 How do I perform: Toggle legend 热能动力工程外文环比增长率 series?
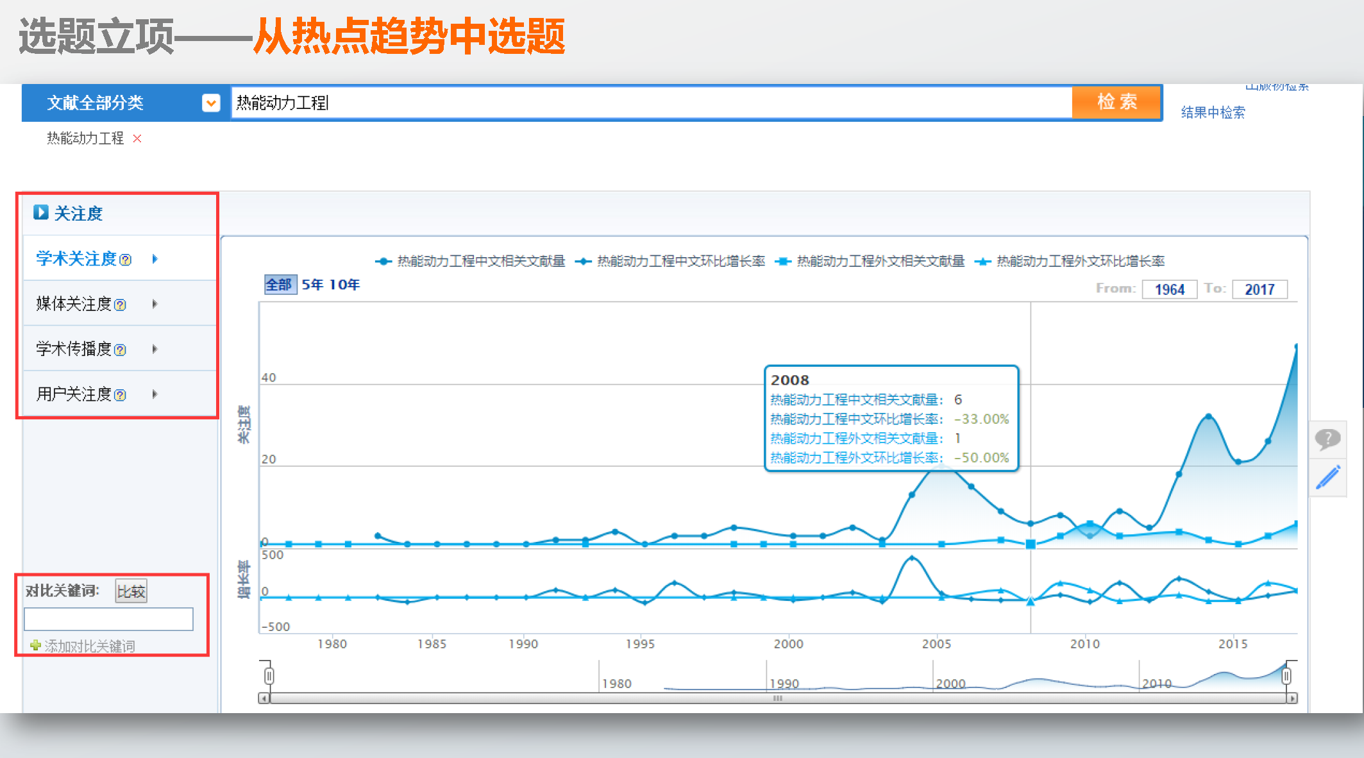[1070, 261]
